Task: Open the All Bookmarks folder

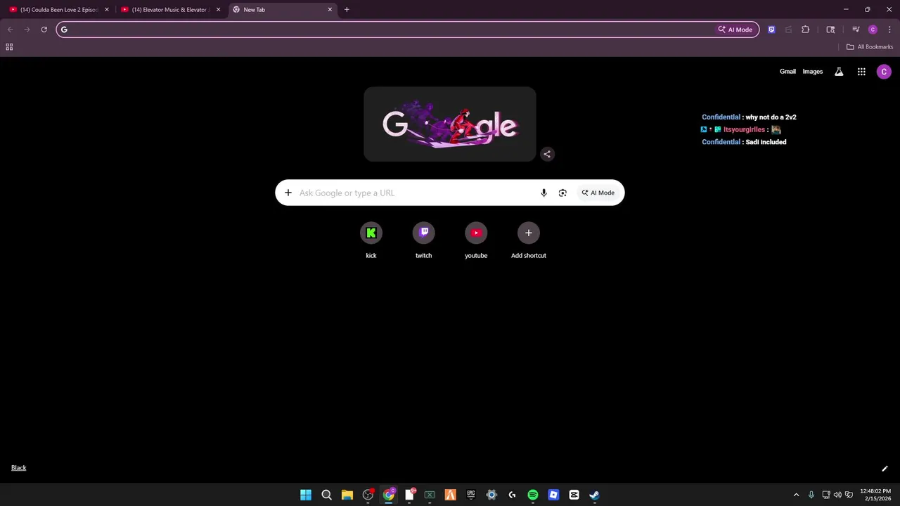Action: [x=870, y=47]
